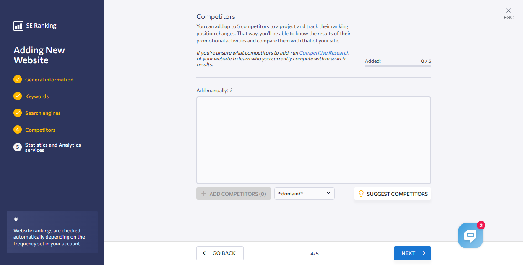The width and height of the screenshot is (523, 265).
Task: Click the Search engines checkmark step icon
Action: coord(18,113)
